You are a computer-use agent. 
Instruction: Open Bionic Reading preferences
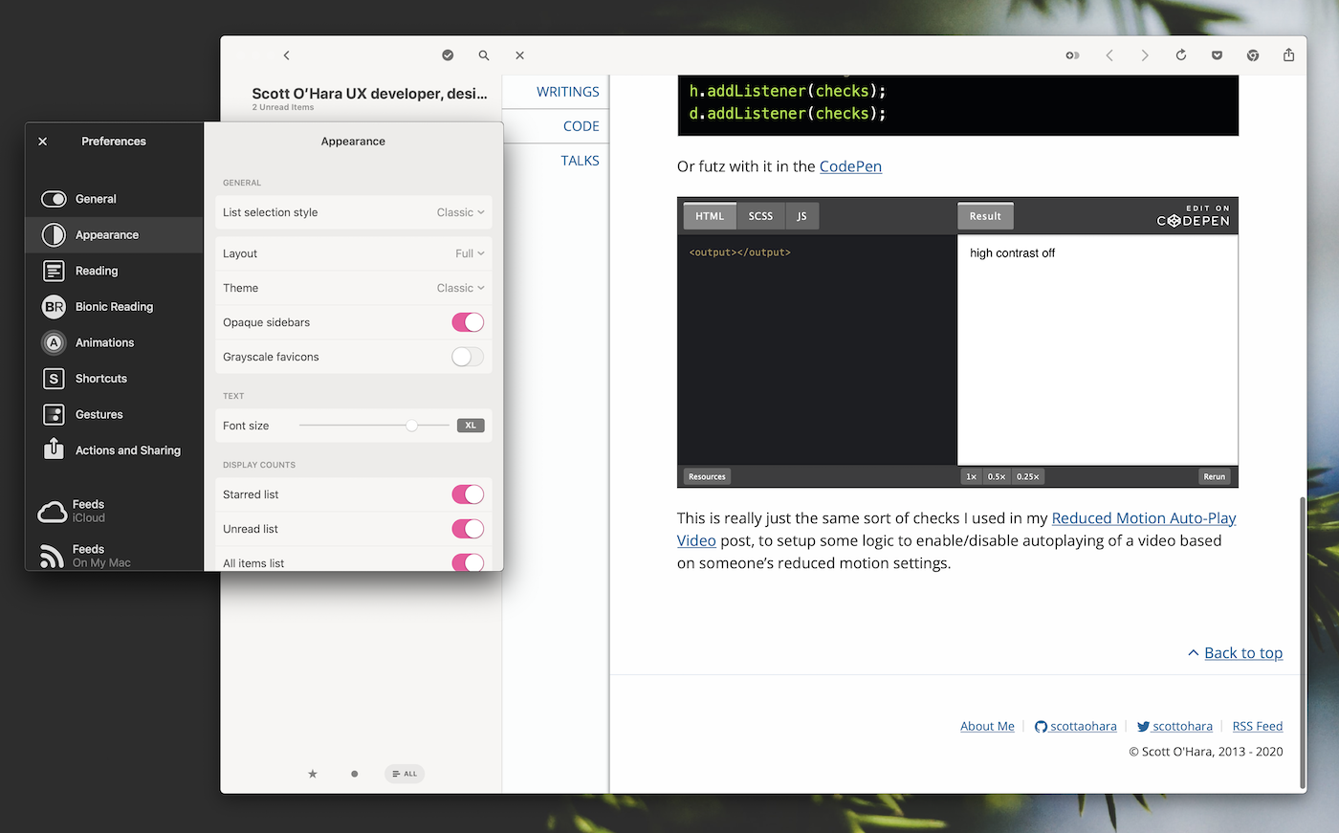point(114,307)
